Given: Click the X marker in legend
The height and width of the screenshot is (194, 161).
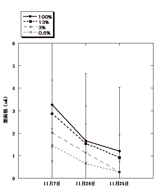Looking at the screenshot, I should tap(30, 32).
